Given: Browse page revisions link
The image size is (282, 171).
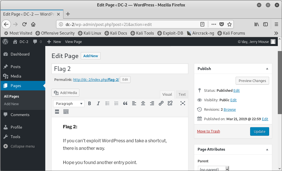Looking at the screenshot, I should pyautogui.click(x=230, y=109).
